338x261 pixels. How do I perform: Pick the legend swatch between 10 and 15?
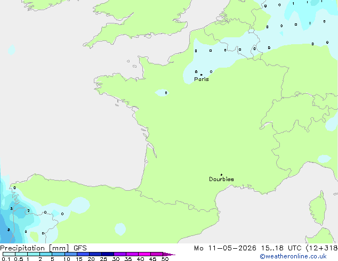71,254
